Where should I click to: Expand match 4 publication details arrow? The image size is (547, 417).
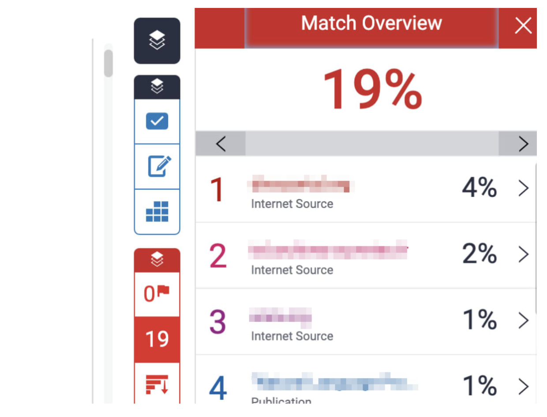(523, 387)
